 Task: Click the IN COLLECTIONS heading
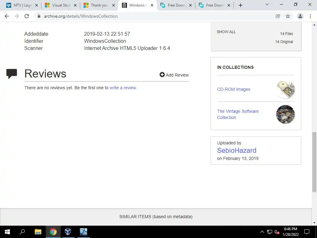[x=235, y=67]
